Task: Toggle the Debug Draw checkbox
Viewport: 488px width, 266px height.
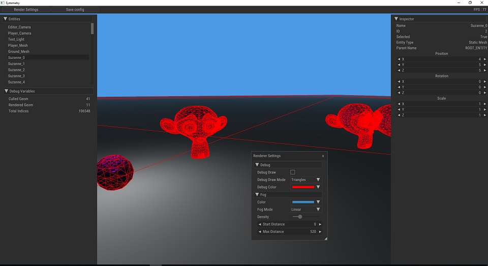Action: tap(293, 172)
